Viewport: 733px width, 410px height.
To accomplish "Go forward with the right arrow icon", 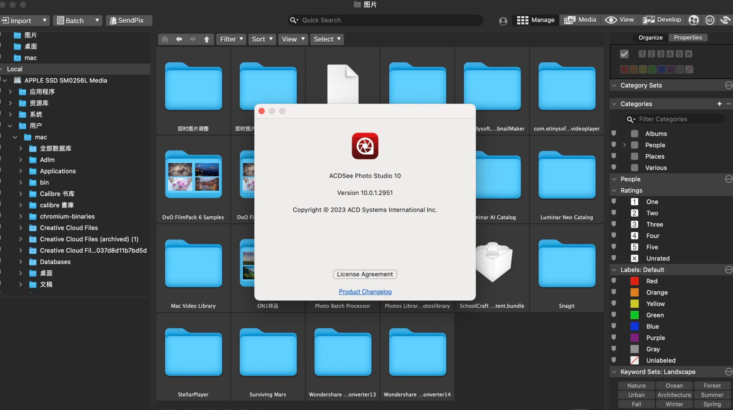I will (193, 39).
